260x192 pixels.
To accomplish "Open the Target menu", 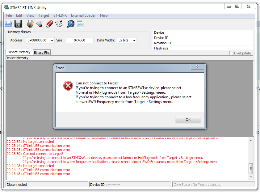I will (44, 15).
